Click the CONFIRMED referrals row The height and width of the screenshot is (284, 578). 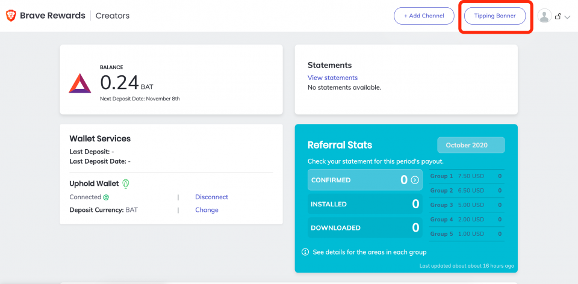click(x=365, y=180)
